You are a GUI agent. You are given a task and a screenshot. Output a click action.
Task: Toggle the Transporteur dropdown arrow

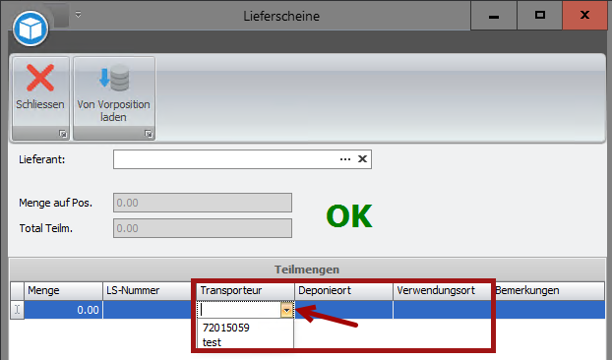pyautogui.click(x=286, y=310)
